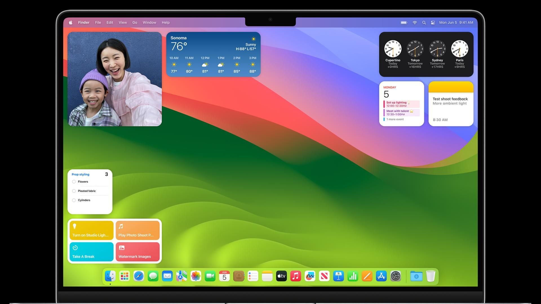This screenshot has height=304, width=541.
Task: Open FaceTime from the dock
Action: coord(210,276)
